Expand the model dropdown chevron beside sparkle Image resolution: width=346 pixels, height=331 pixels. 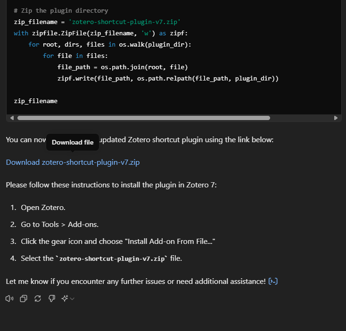[x=72, y=299]
